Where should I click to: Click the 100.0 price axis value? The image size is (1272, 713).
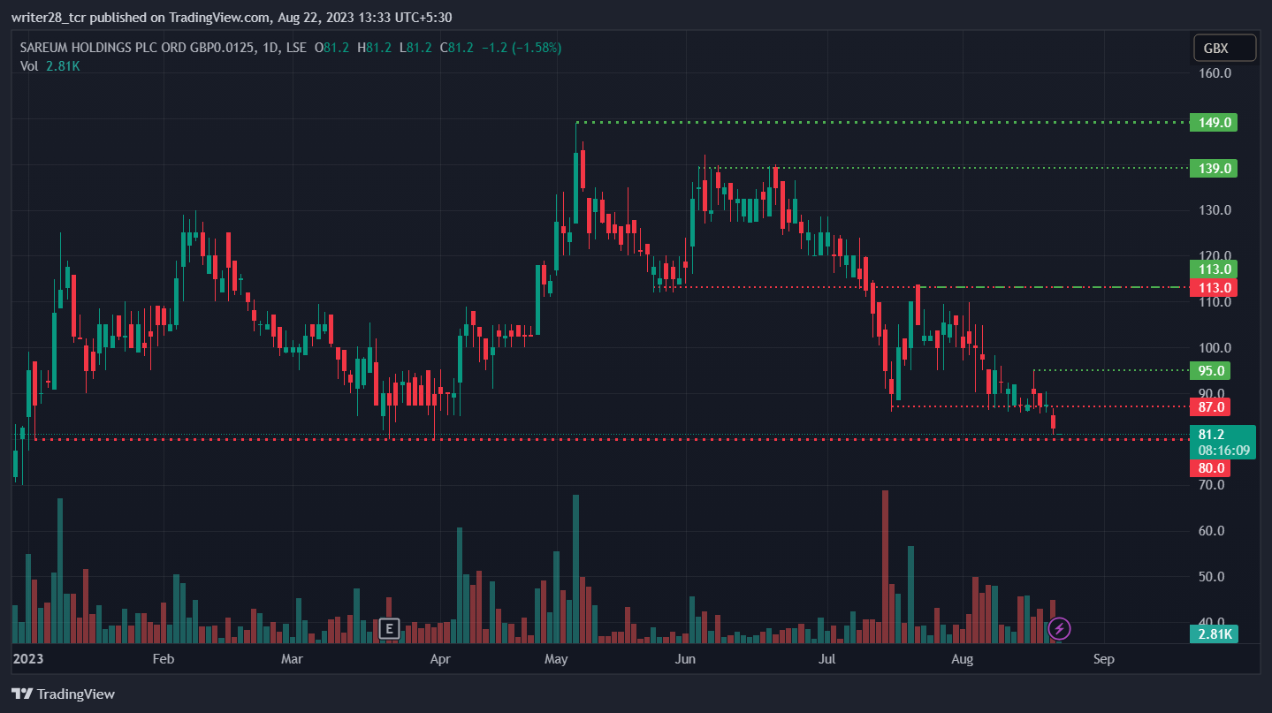click(1214, 347)
